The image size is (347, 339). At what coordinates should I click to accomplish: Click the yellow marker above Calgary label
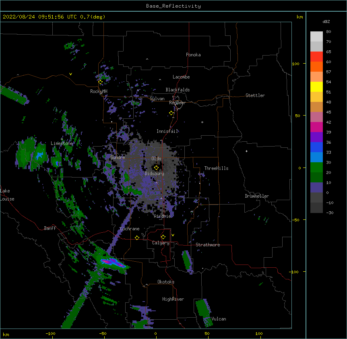163,237
